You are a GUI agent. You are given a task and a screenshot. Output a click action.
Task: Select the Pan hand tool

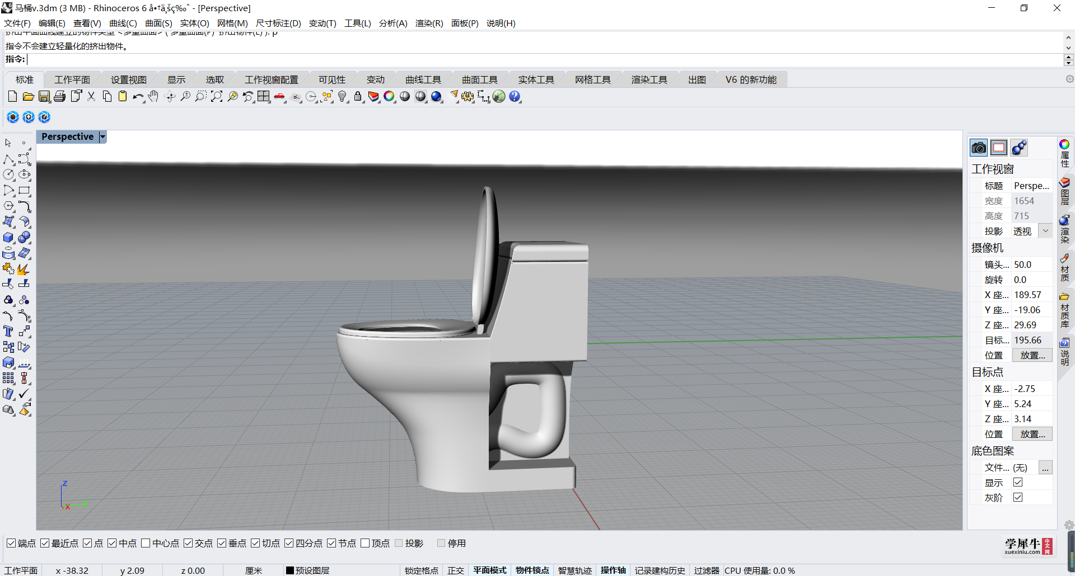[x=153, y=97]
